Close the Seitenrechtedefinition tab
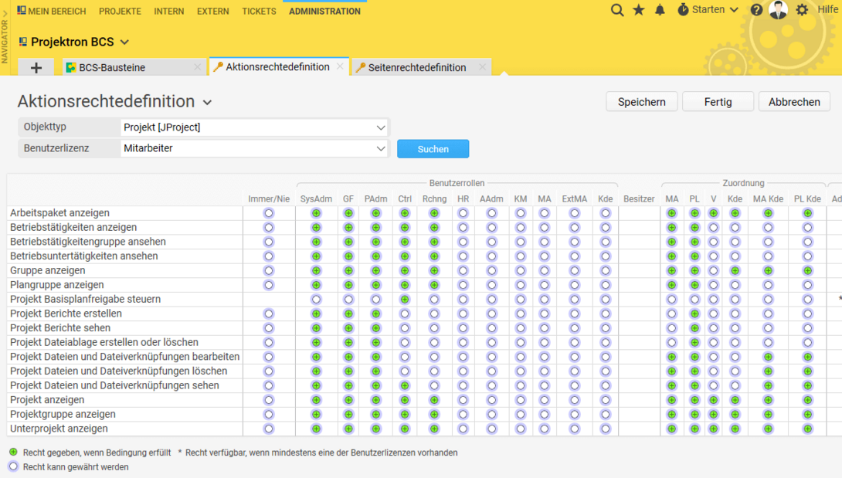Image resolution: width=842 pixels, height=478 pixels. click(482, 67)
